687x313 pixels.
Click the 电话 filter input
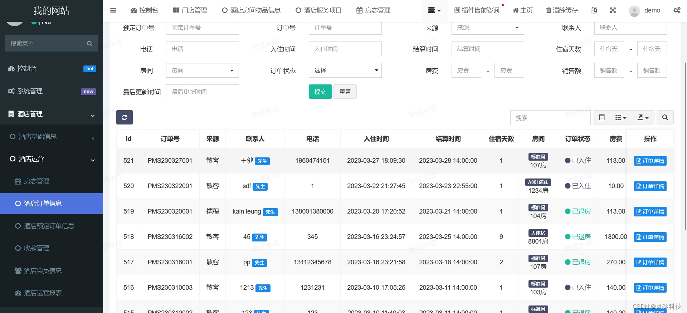coord(203,49)
